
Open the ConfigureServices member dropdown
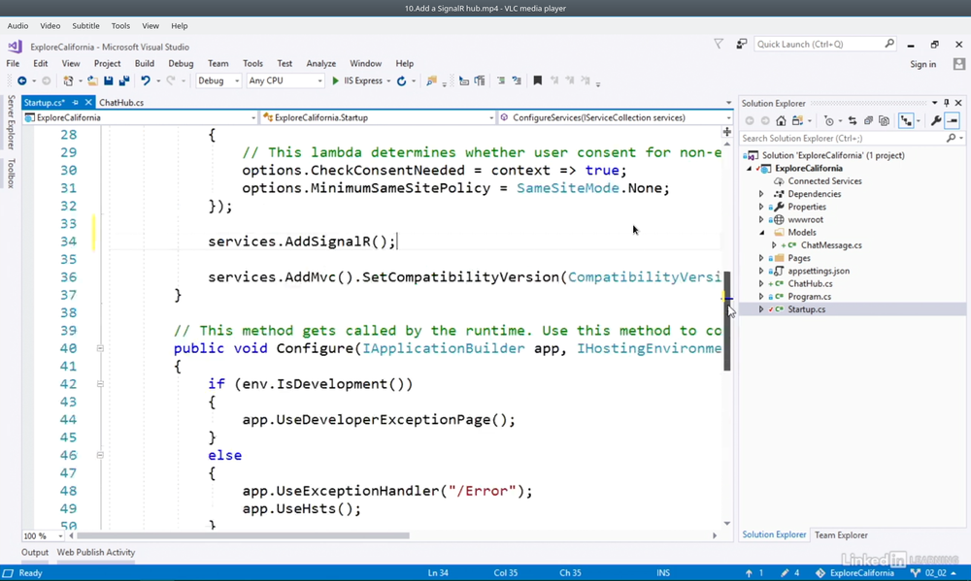pos(616,117)
